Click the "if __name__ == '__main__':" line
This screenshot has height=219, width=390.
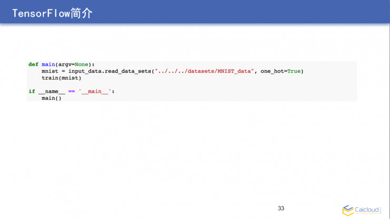[71, 92]
